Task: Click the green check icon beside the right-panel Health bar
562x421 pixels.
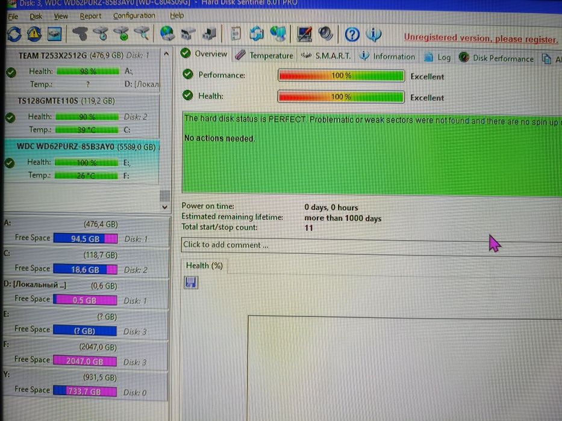Action: point(187,95)
